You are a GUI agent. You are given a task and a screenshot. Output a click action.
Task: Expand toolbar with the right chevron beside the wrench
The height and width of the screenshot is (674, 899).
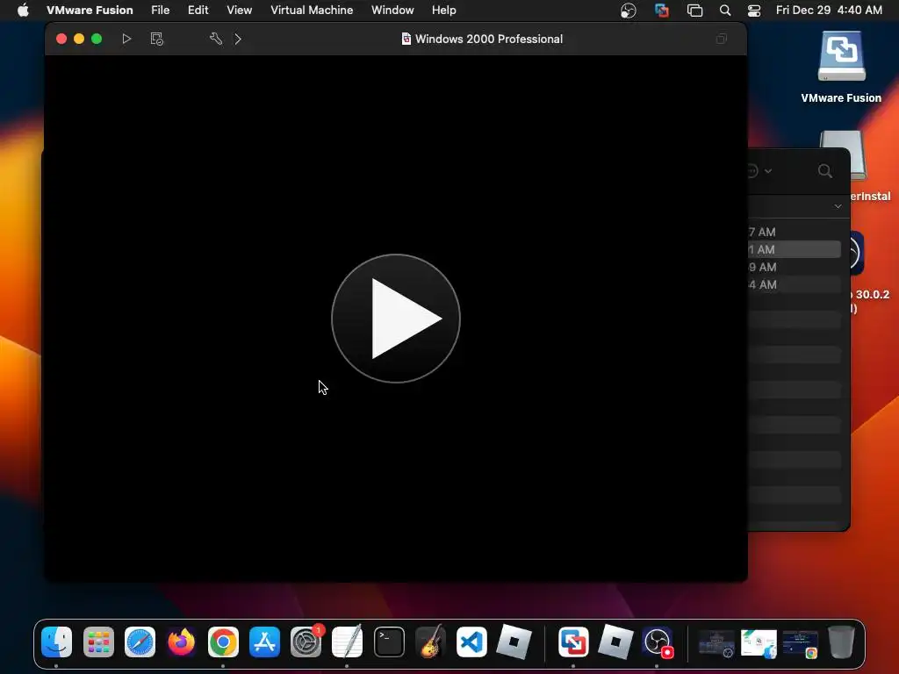point(238,39)
